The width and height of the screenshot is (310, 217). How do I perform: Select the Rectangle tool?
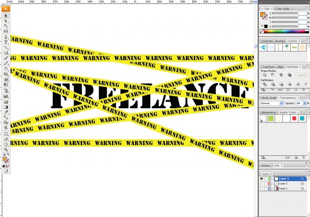point(6,52)
